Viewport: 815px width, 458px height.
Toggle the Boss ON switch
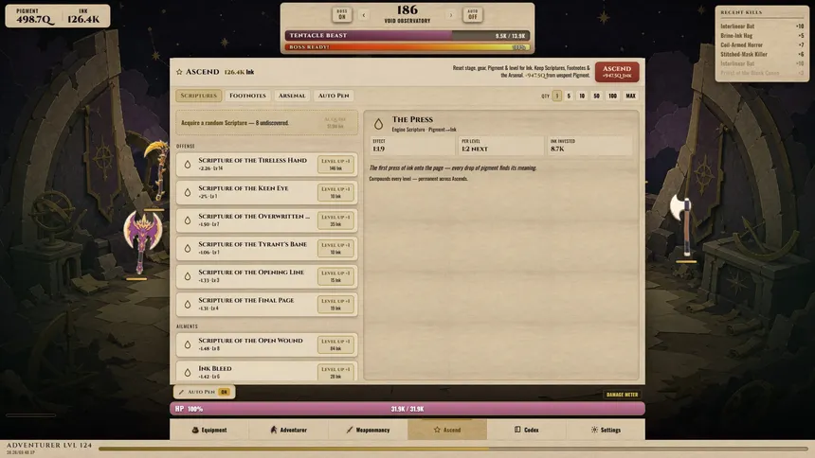tap(342, 14)
